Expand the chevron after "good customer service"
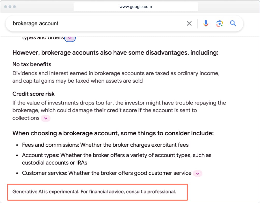Screen dimensions: 260x203 tap(198, 173)
